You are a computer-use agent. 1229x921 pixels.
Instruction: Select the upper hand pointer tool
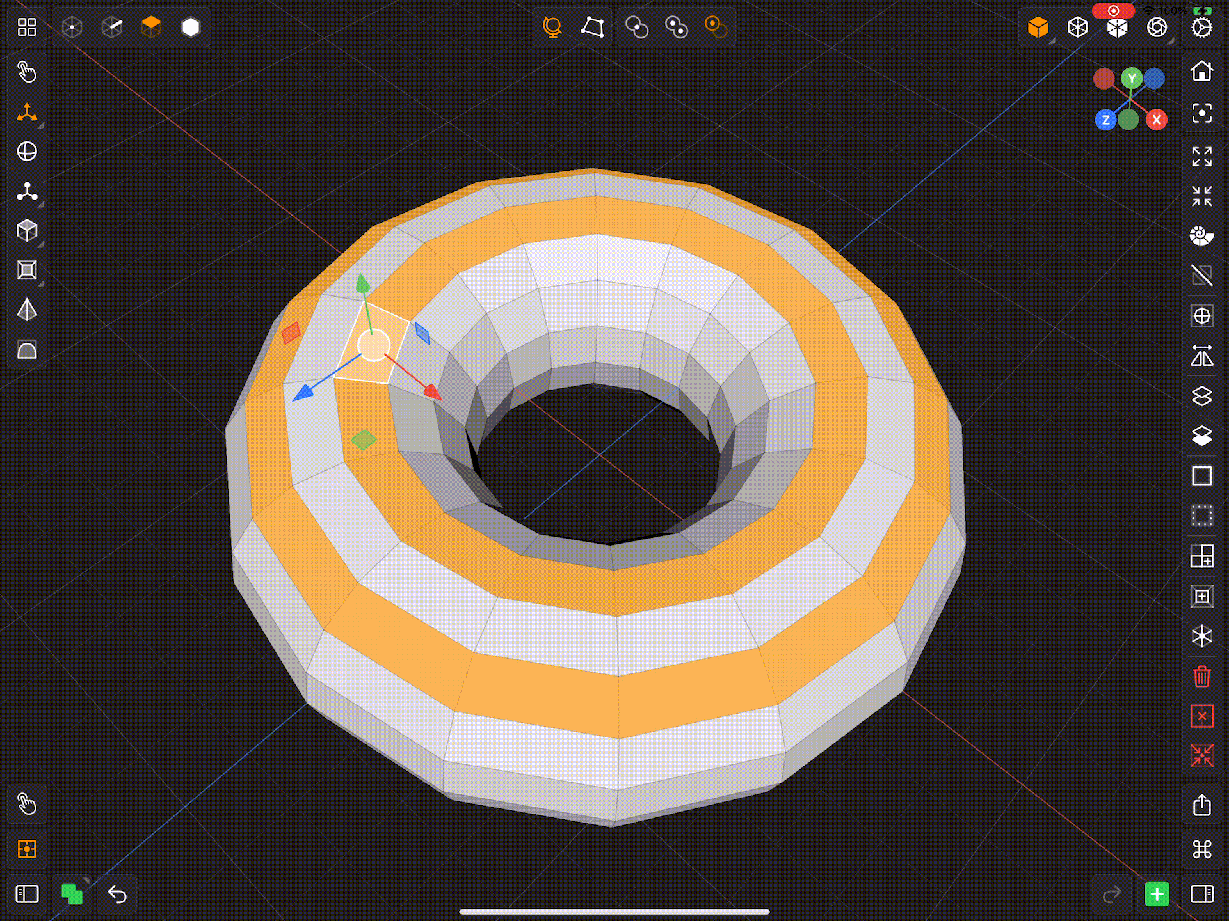click(27, 72)
